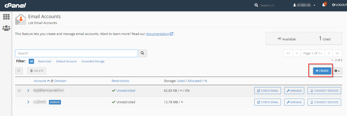347x116 pixels.
Task: Expand the first email account row
Action: 28,90
